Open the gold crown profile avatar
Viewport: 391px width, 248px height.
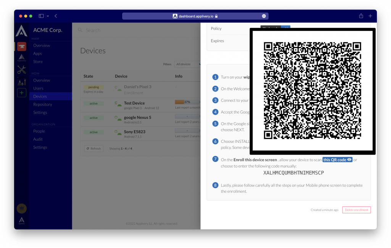click(x=22, y=208)
